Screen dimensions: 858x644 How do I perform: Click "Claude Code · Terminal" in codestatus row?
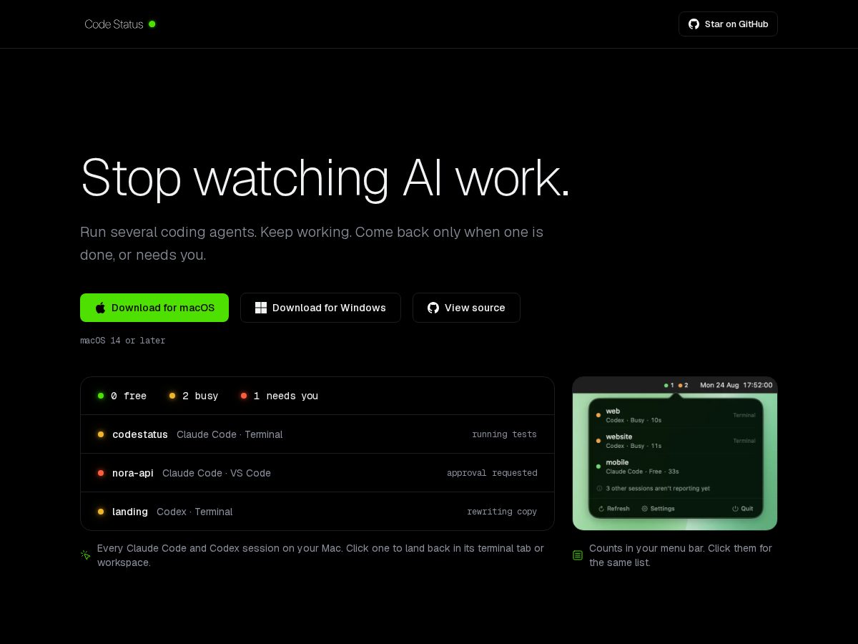click(230, 434)
